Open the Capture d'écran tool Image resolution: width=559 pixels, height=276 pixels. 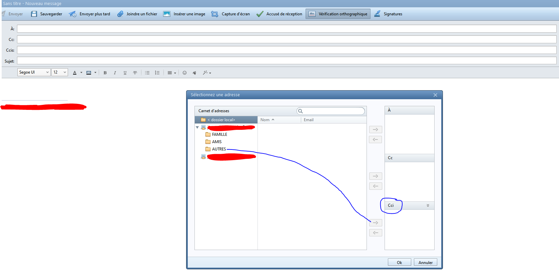[x=230, y=14]
